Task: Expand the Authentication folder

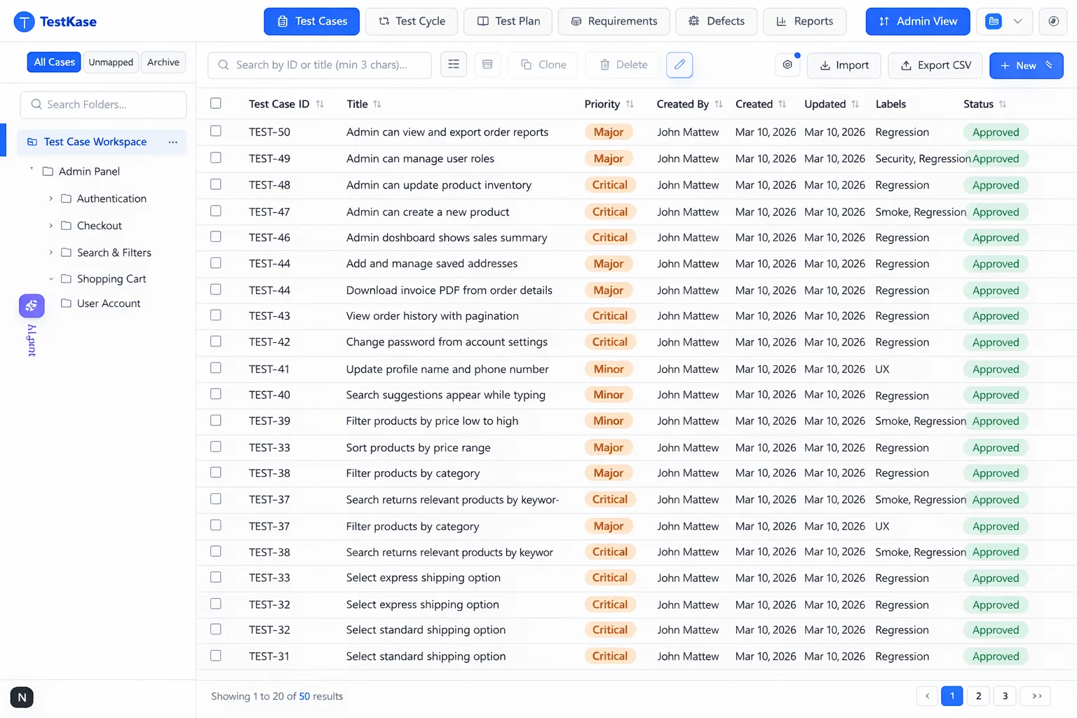Action: 50,198
